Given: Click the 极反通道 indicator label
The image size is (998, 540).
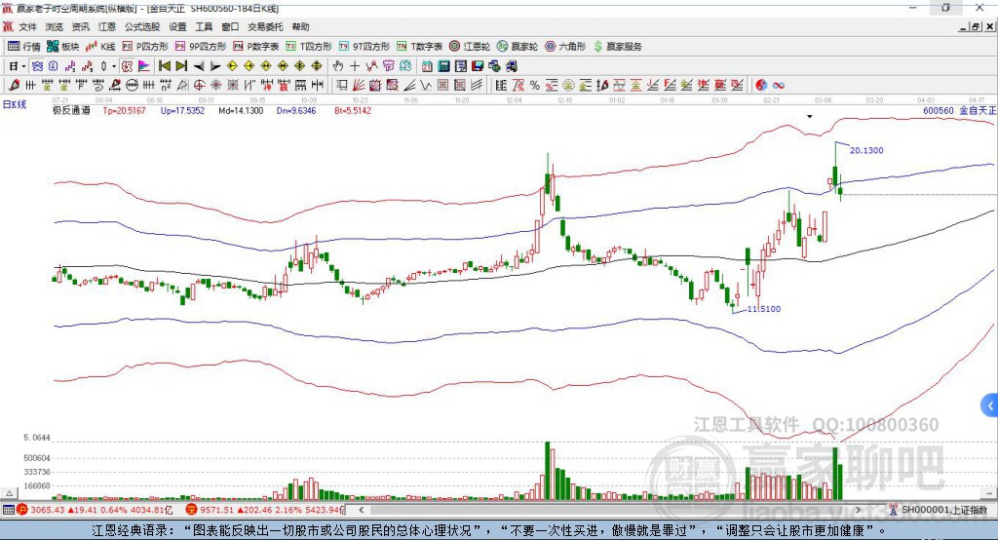Looking at the screenshot, I should pos(71,111).
